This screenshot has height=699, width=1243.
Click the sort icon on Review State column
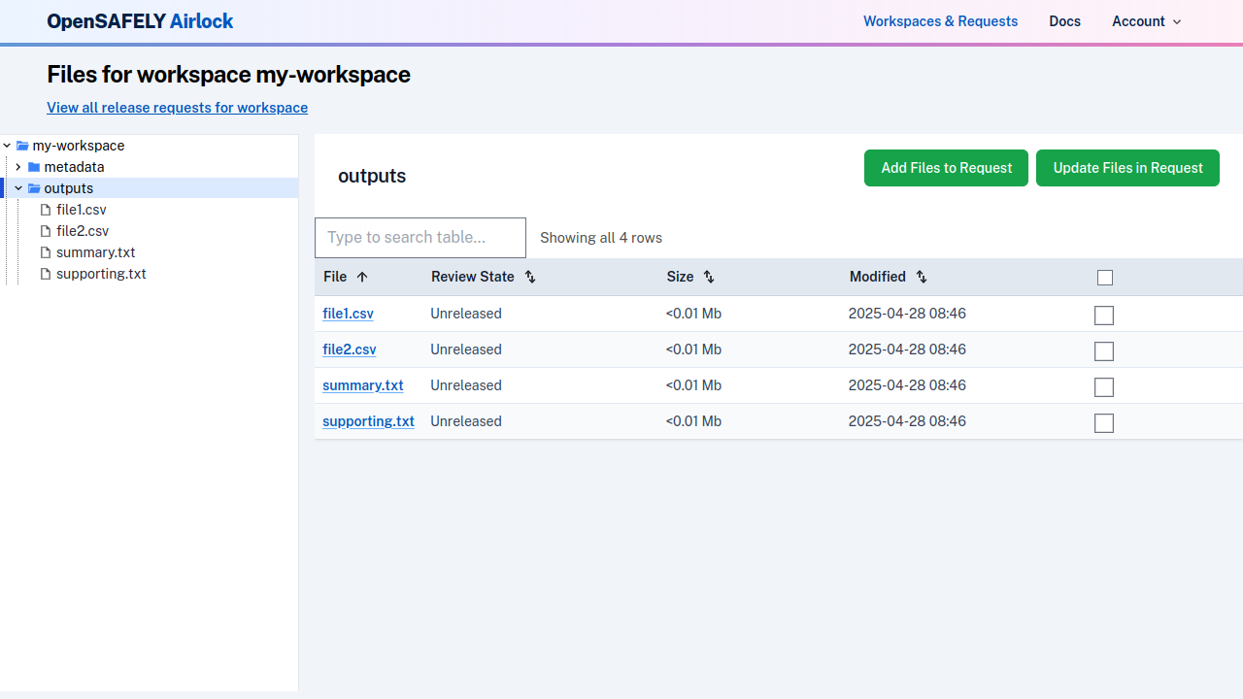tap(529, 277)
